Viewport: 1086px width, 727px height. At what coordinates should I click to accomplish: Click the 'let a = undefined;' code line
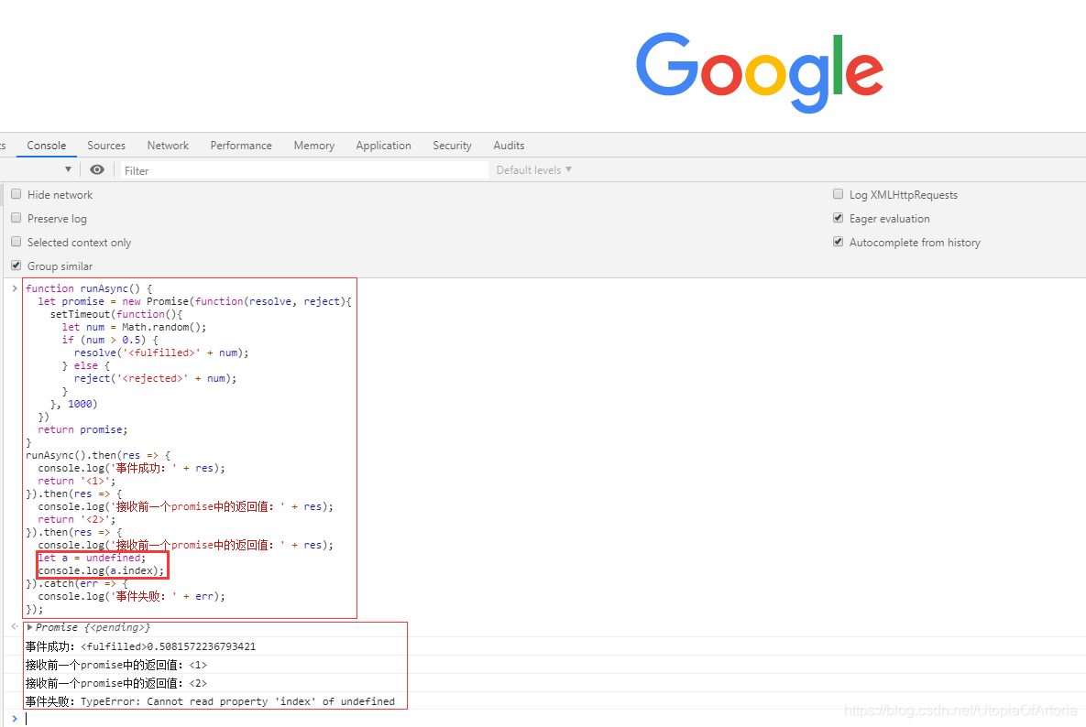[x=93, y=558]
